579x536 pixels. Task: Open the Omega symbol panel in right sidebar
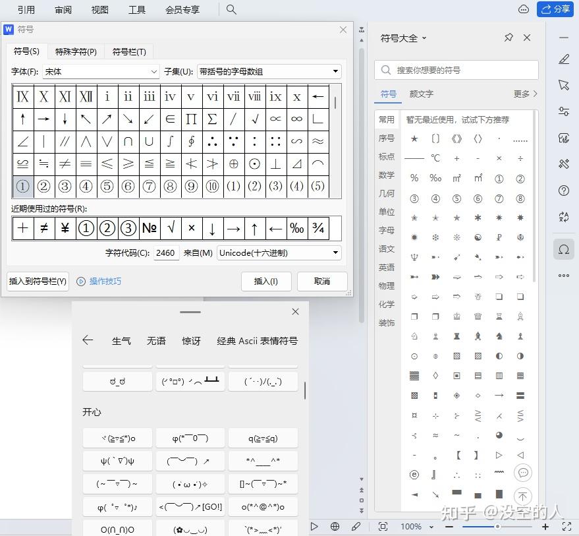pos(563,249)
